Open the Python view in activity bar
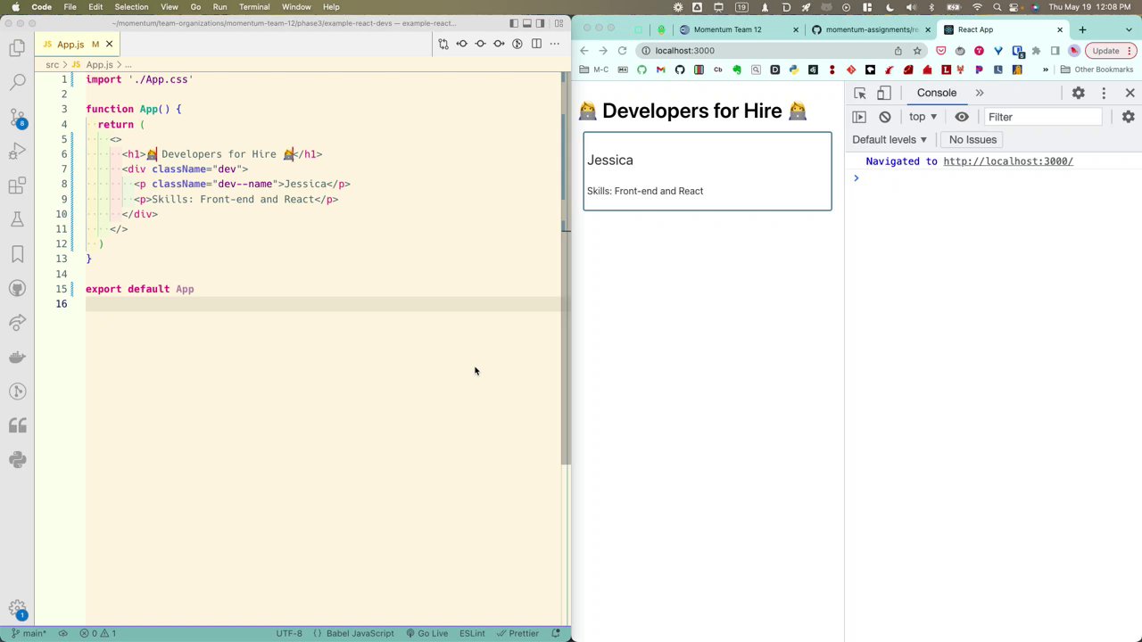The width and height of the screenshot is (1142, 642). click(17, 459)
